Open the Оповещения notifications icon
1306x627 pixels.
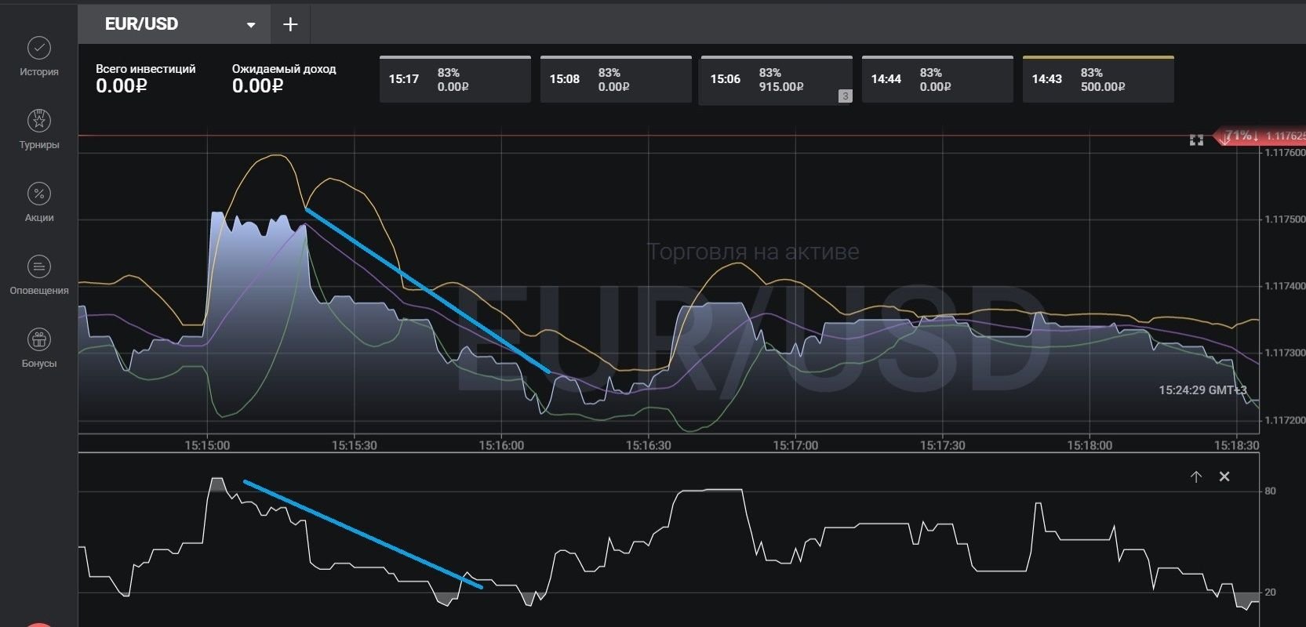pyautogui.click(x=39, y=266)
